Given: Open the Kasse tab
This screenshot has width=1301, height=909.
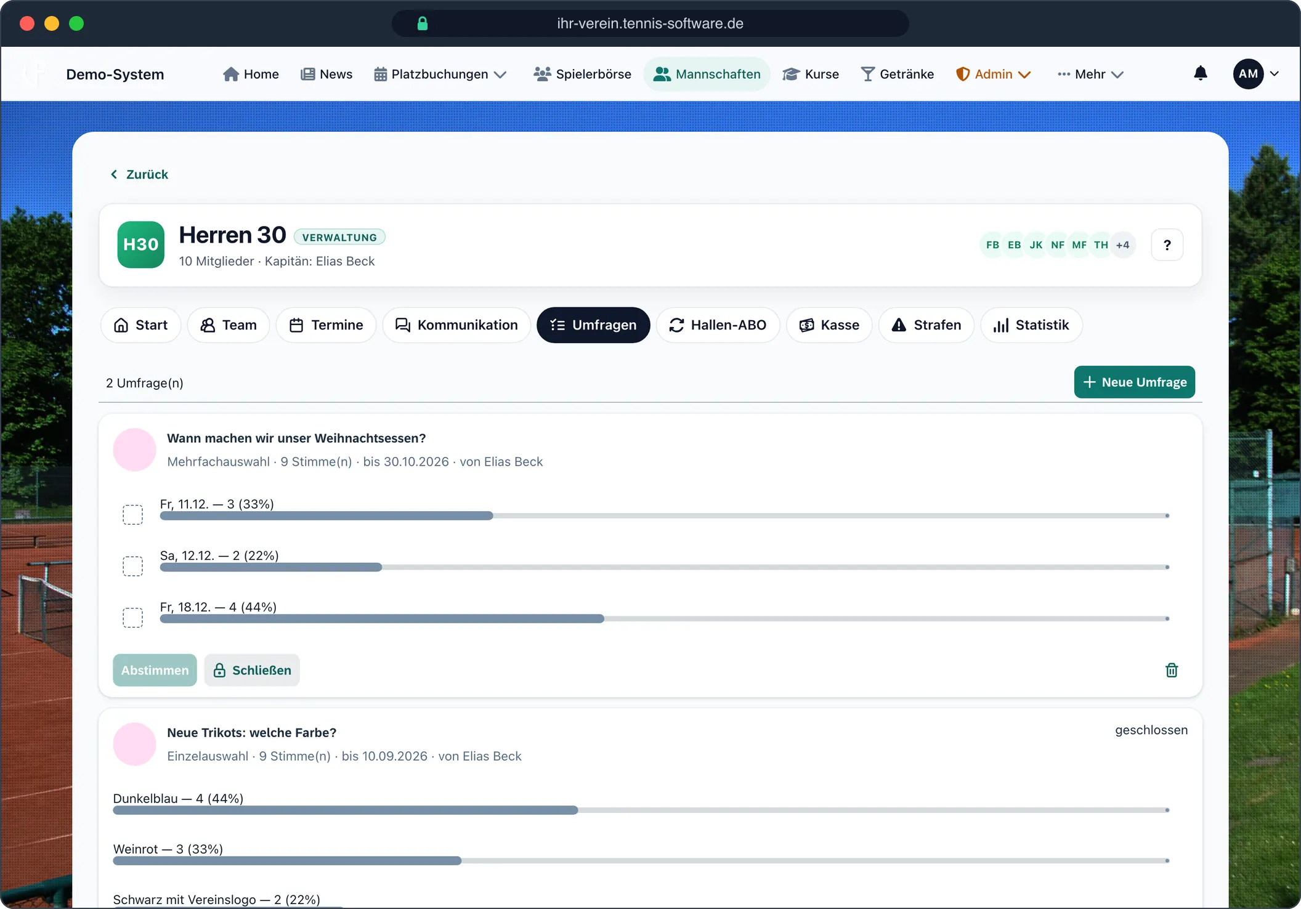Looking at the screenshot, I should point(829,325).
